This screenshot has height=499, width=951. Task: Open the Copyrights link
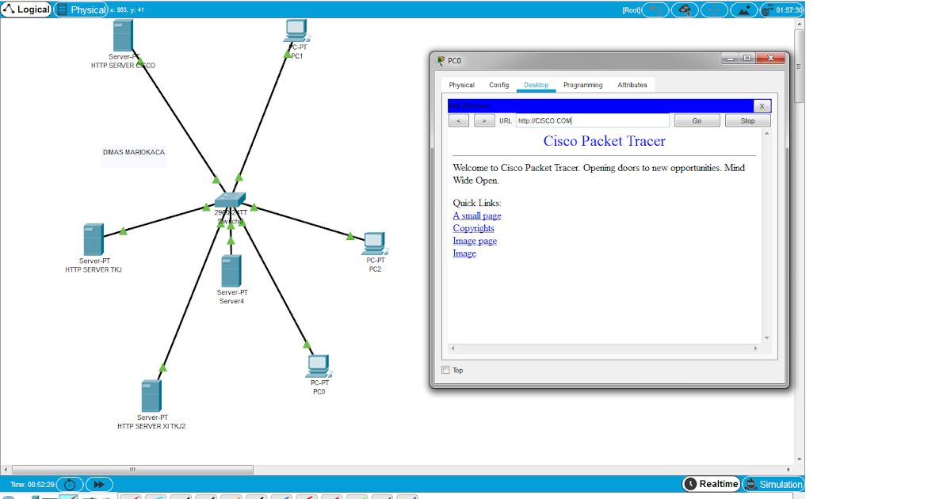click(473, 228)
